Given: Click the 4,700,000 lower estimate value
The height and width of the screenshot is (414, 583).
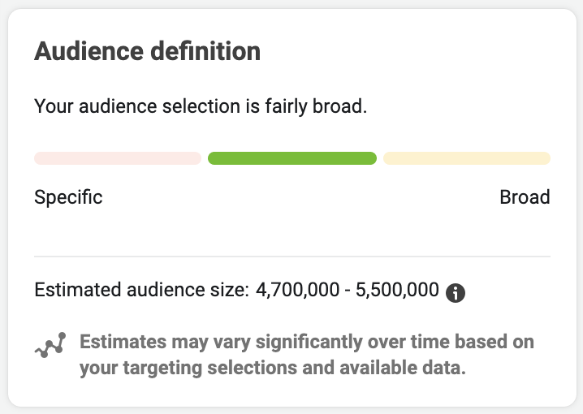Looking at the screenshot, I should [297, 290].
